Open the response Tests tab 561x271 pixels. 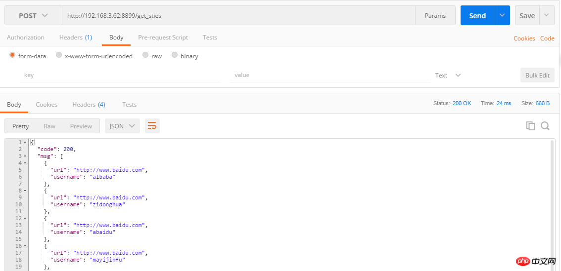[x=129, y=105]
